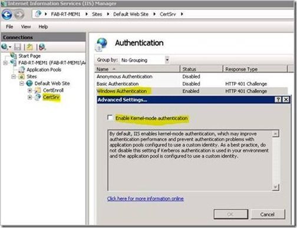Click the CertSrv application icon

(38, 97)
